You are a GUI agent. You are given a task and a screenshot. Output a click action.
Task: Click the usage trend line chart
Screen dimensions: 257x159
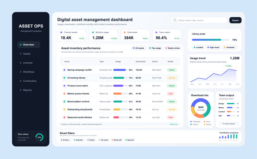coord(214,76)
